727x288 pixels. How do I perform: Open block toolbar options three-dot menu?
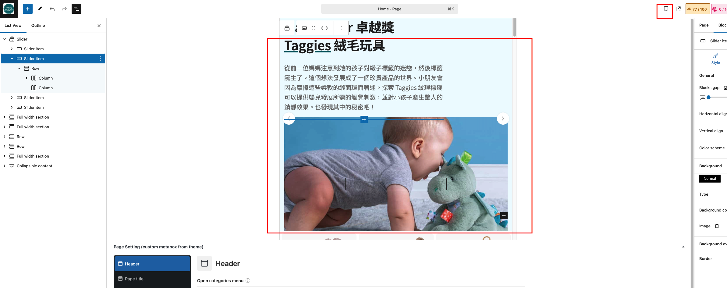pos(341,28)
